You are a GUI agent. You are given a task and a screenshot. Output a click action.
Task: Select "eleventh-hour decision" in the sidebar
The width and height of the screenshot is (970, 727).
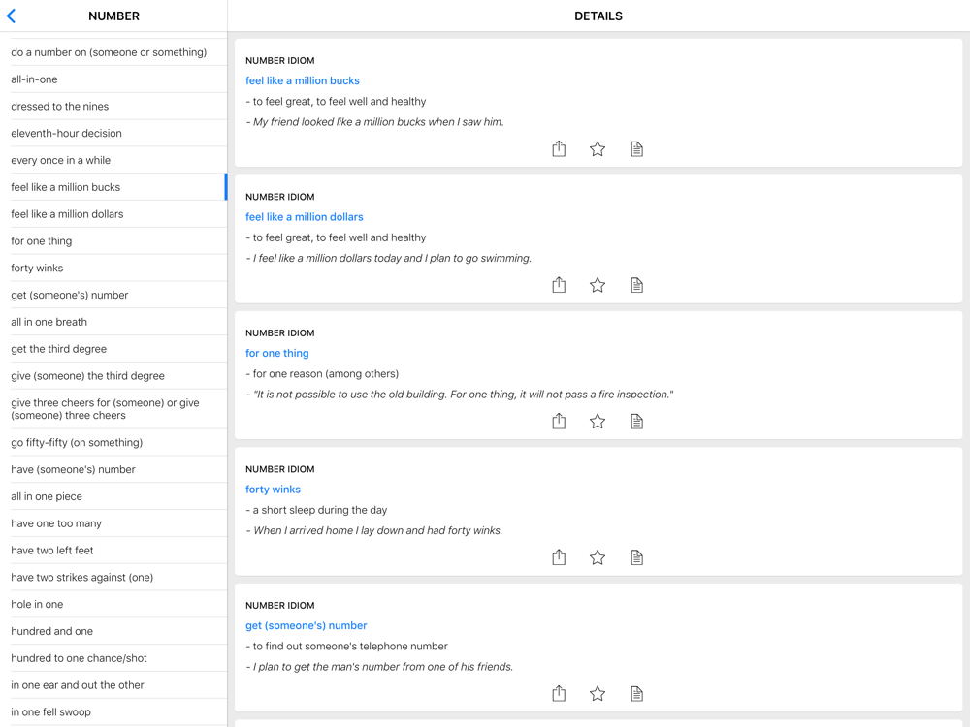(x=66, y=134)
